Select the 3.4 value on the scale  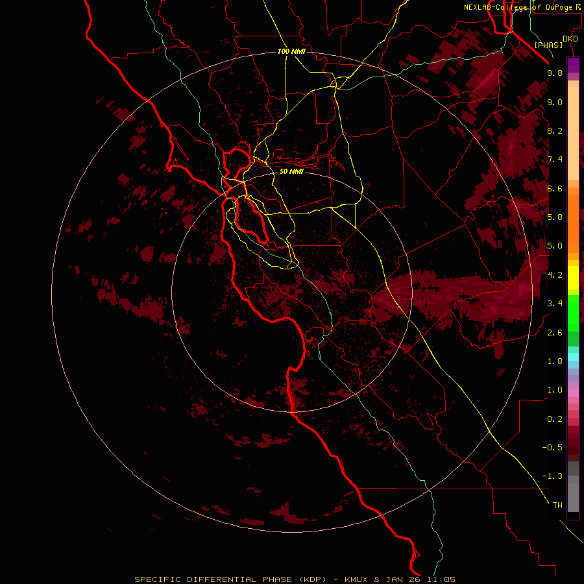555,304
